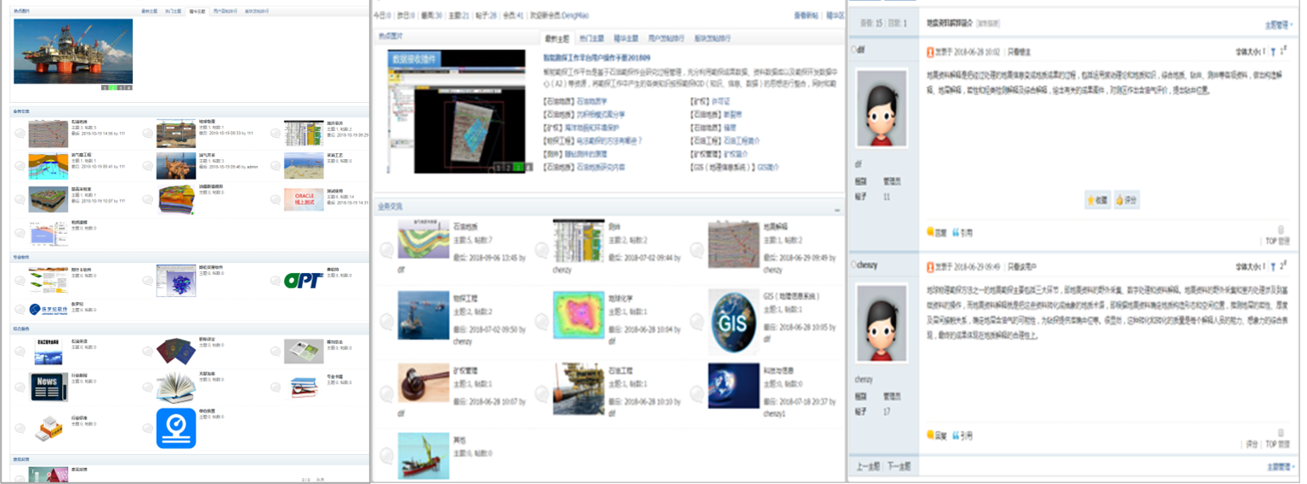This screenshot has width=1307, height=484.
Task: Go to 上一主题 previous thread
Action: pos(868,466)
